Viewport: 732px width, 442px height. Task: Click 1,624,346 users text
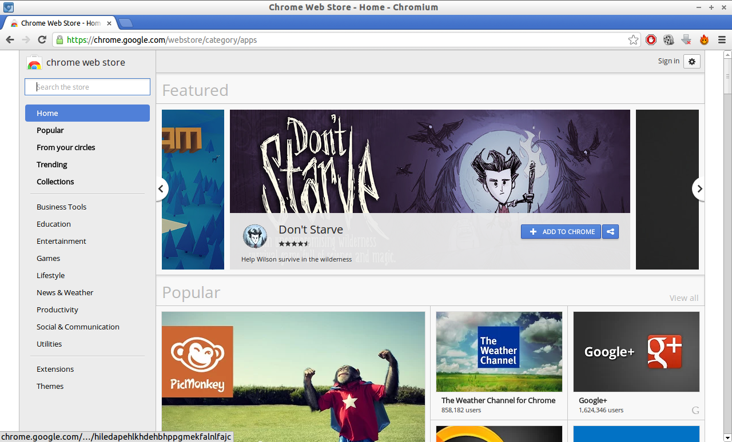(x=601, y=410)
